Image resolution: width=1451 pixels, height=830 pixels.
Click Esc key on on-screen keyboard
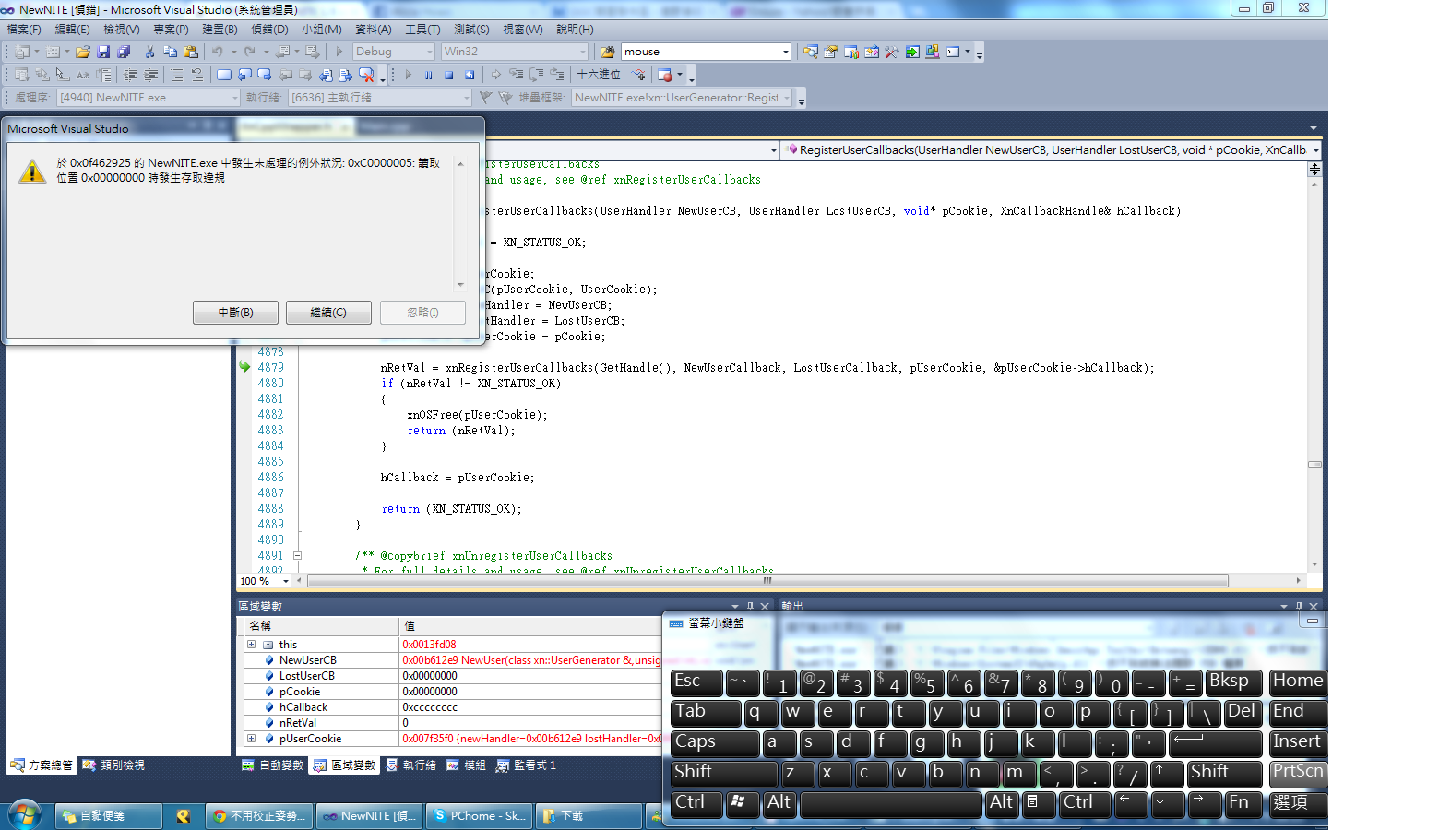click(696, 682)
